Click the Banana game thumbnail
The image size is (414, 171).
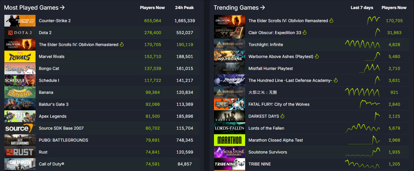(x=20, y=92)
